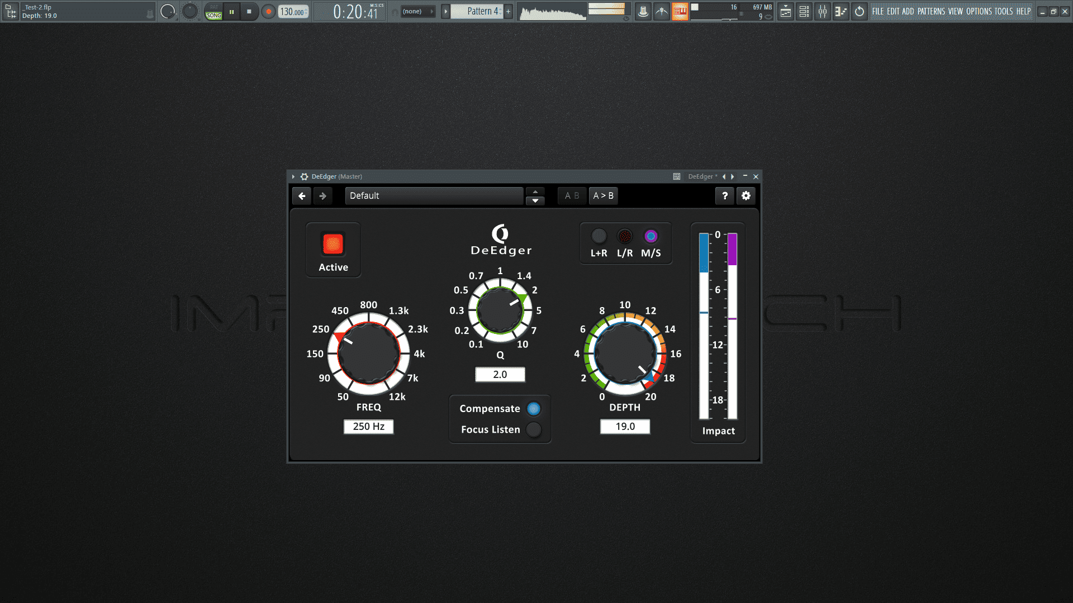Image resolution: width=1073 pixels, height=603 pixels.
Task: Click DeEdger window title gear icon
Action: coord(304,176)
